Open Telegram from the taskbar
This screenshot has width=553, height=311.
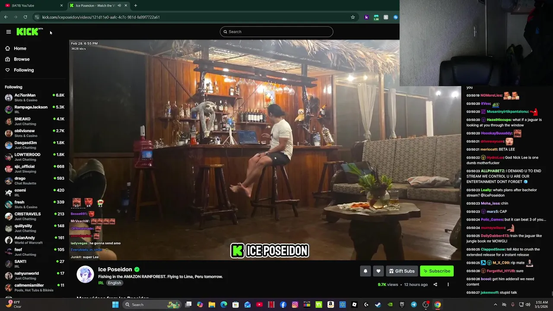point(414,305)
